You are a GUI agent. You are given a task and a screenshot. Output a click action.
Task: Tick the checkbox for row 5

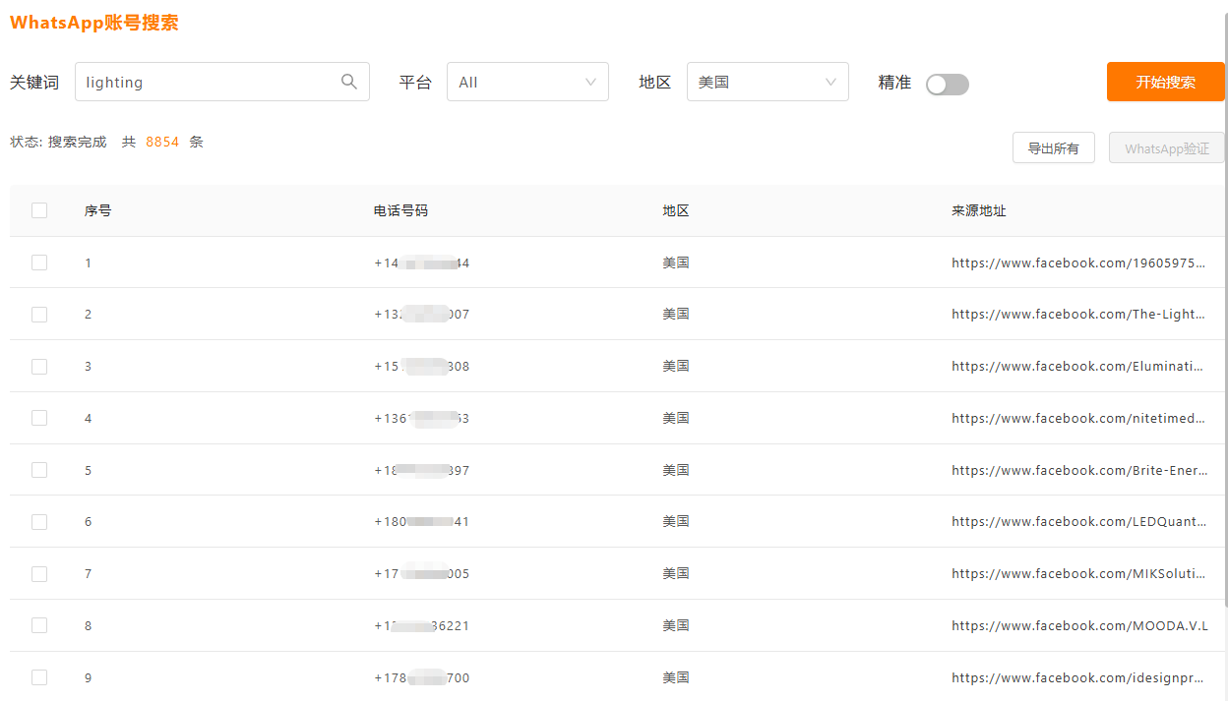[39, 470]
